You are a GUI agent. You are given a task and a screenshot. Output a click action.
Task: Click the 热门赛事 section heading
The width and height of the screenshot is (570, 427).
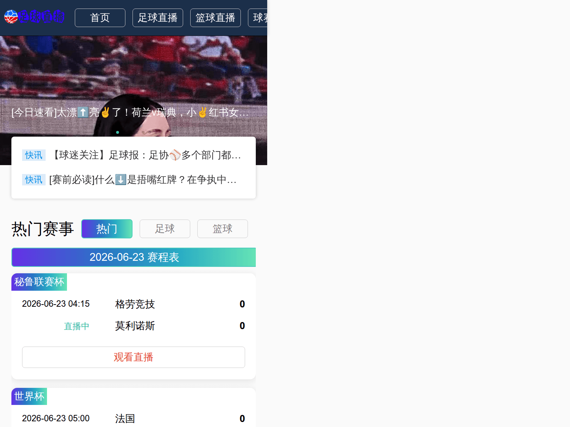(x=43, y=229)
